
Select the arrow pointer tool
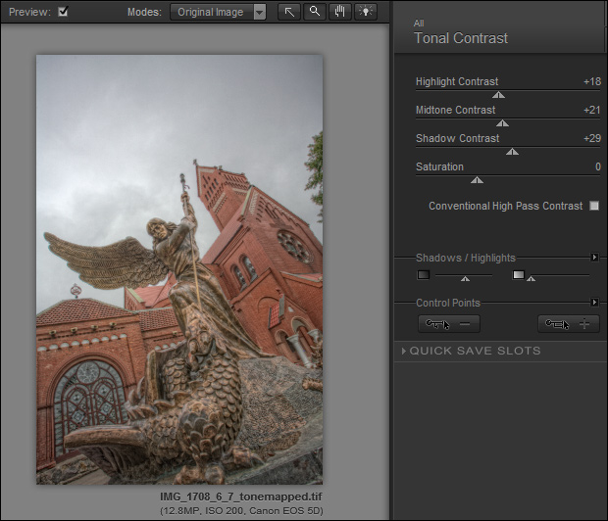click(x=289, y=12)
